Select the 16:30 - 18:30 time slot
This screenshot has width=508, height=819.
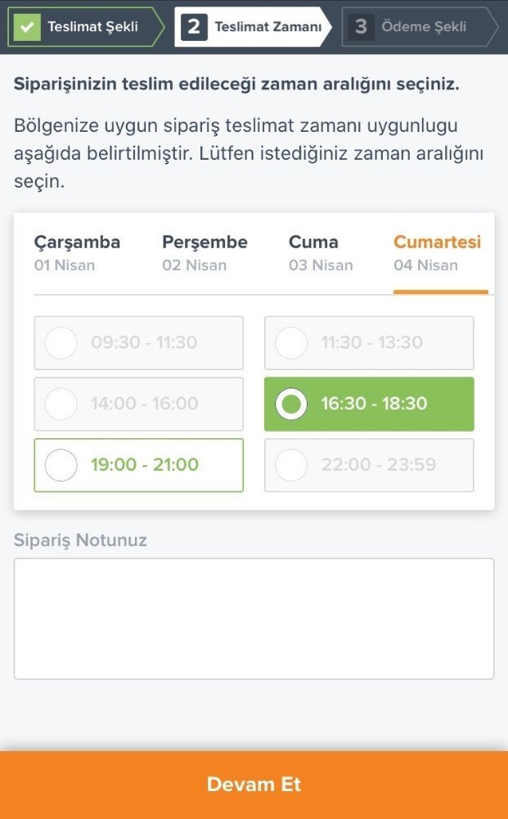(369, 404)
